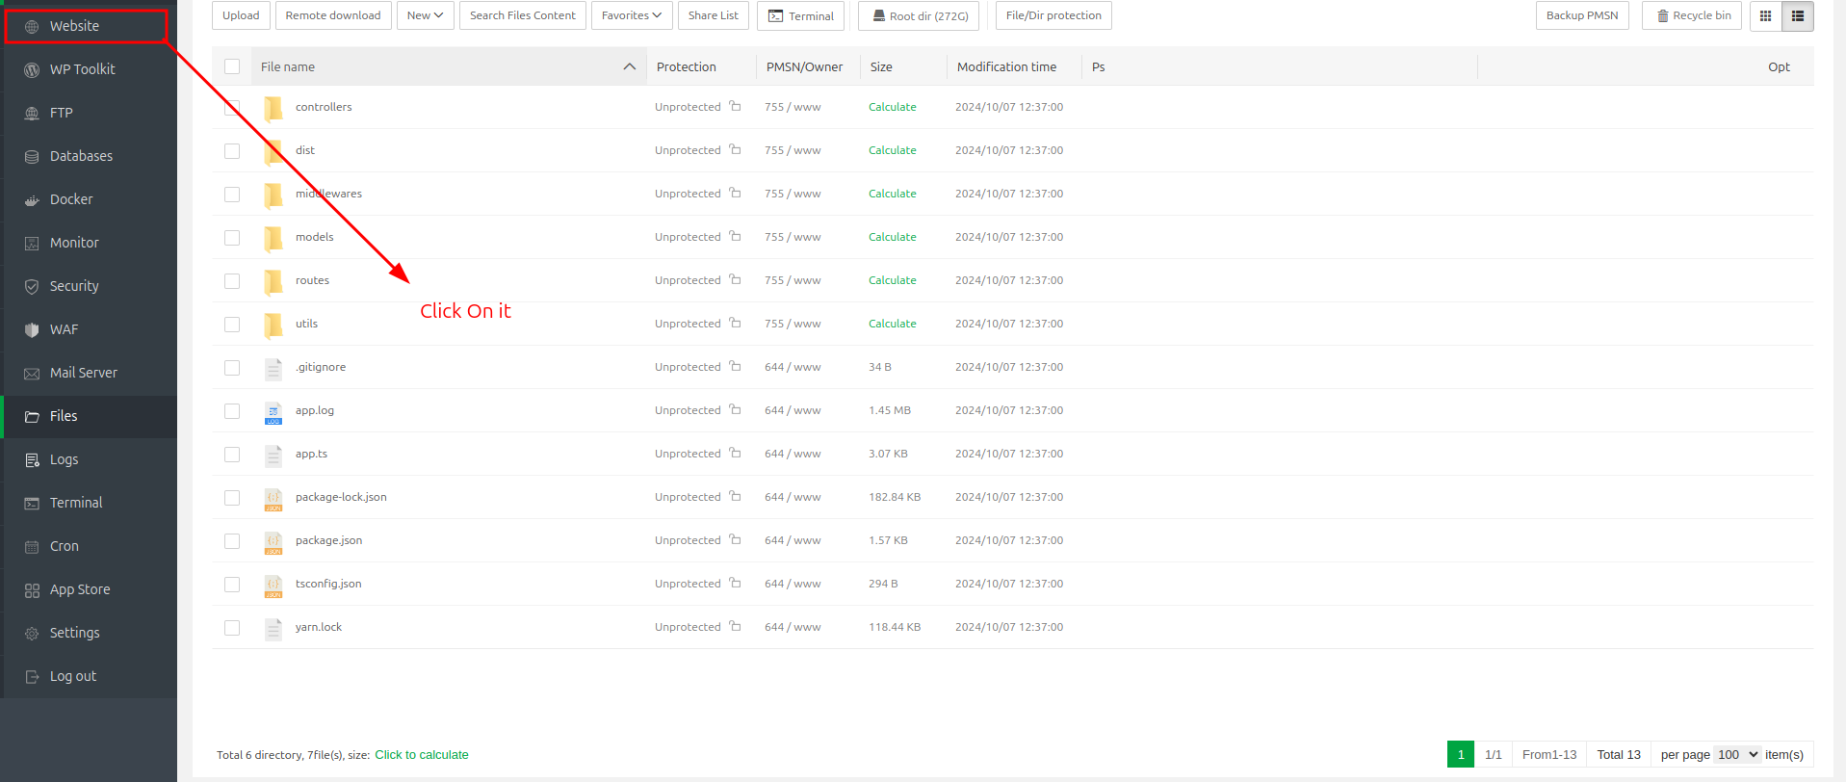Calculate size of routes folder
This screenshot has height=782, width=1846.
(892, 280)
